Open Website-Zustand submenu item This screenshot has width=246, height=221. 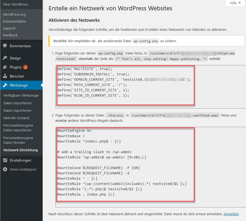tap(16, 118)
